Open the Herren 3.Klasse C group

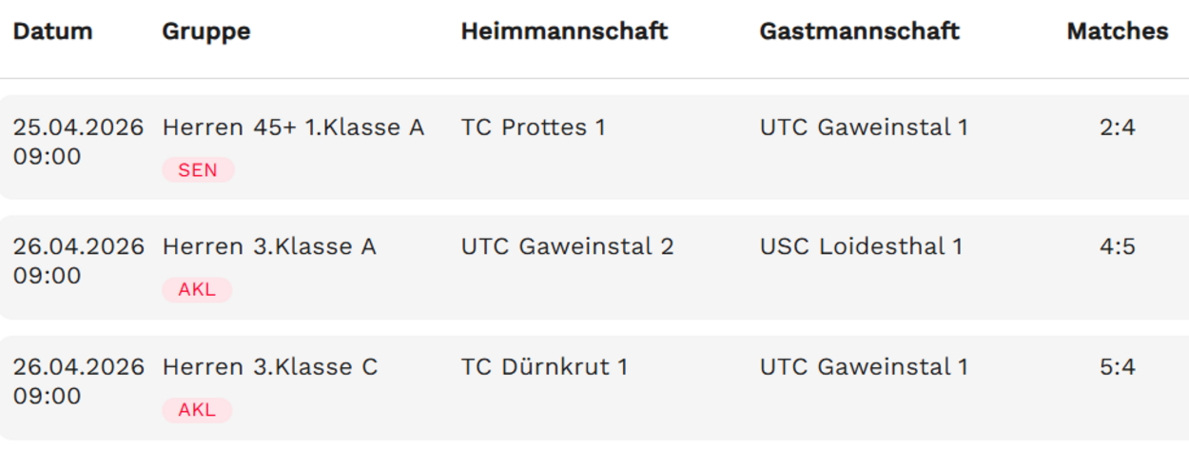click(270, 367)
